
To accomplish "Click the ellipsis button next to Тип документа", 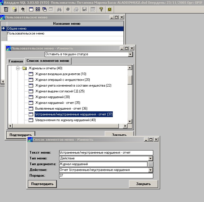I will [151, 164].
